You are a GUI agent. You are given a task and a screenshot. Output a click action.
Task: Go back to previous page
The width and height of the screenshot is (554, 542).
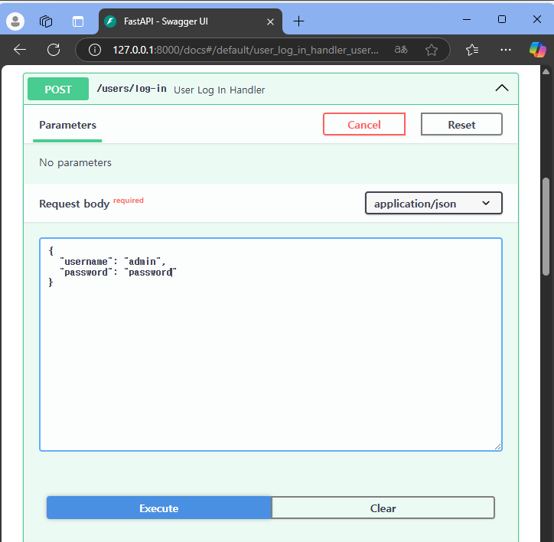coord(20,50)
